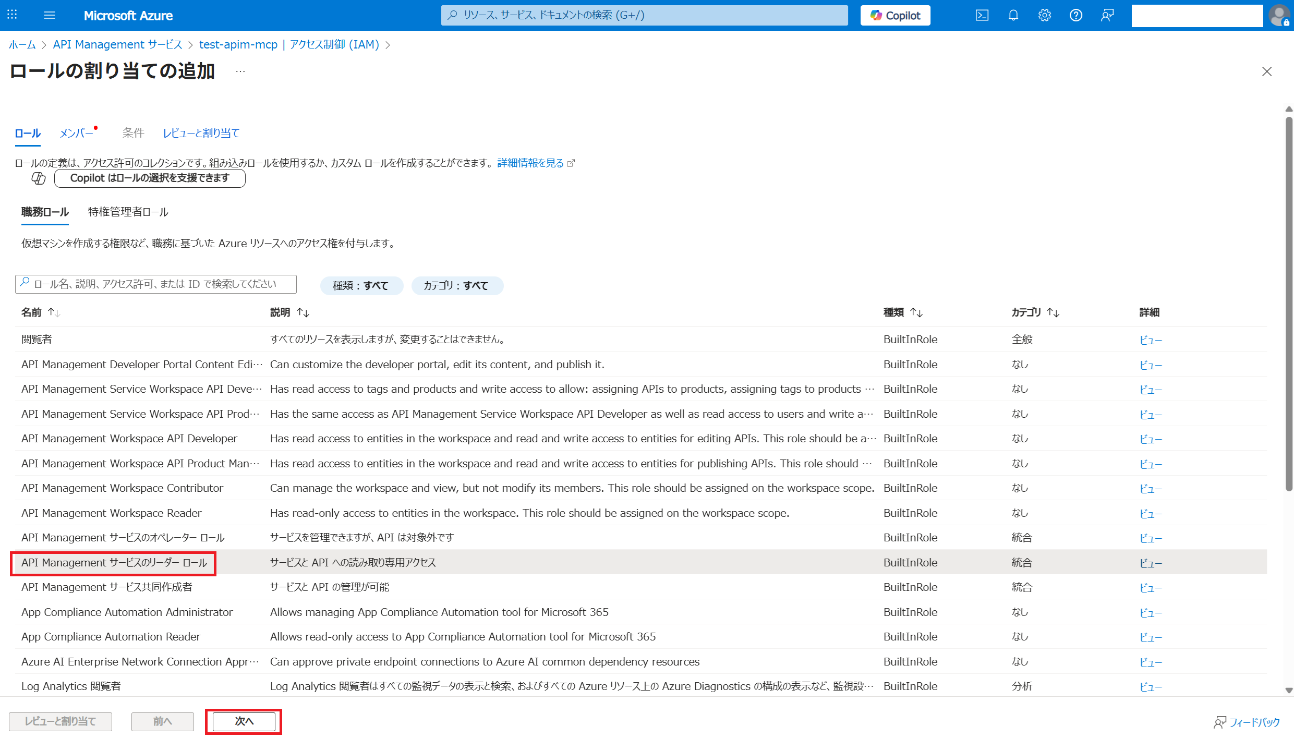Select API Management サービス共同作成者 role

640,587
